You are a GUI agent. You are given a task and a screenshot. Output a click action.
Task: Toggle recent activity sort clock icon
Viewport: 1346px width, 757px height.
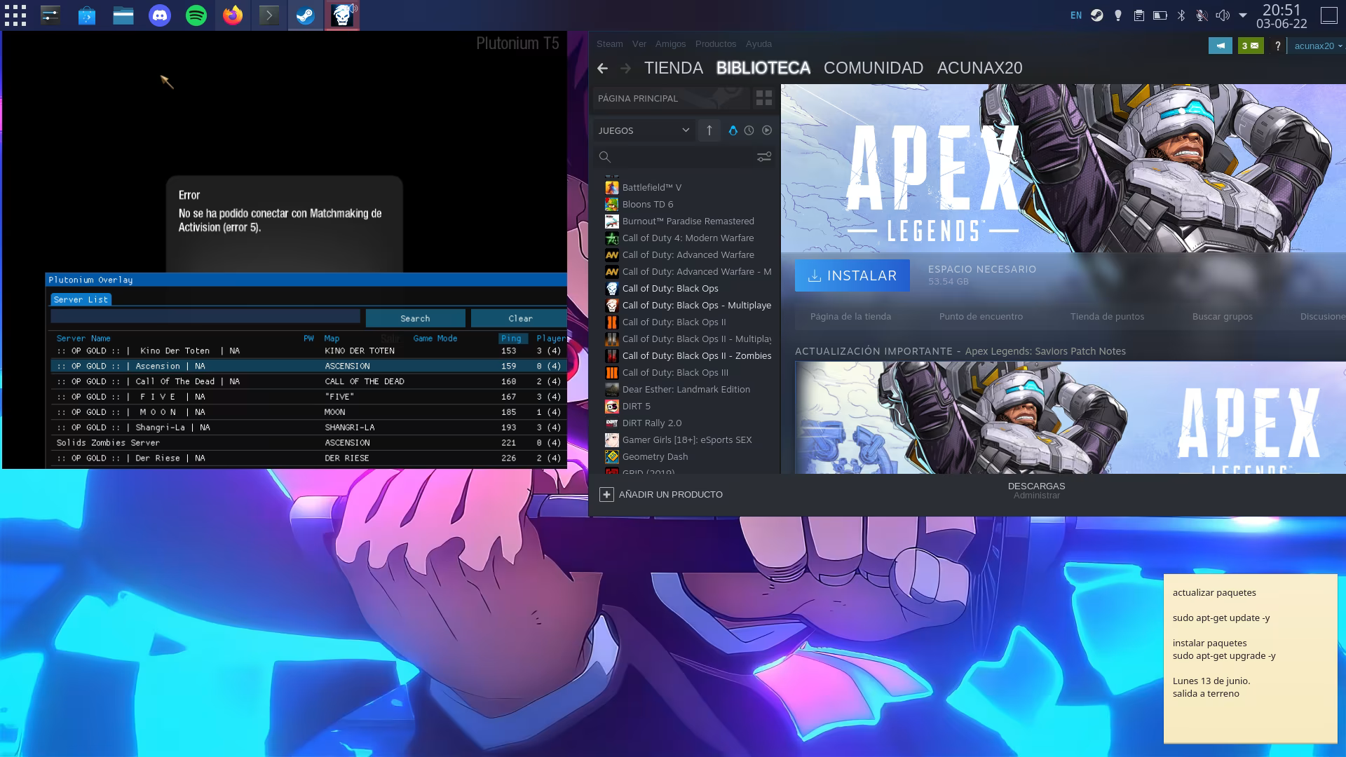click(x=749, y=130)
